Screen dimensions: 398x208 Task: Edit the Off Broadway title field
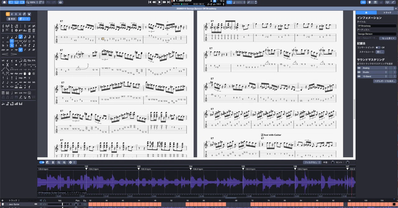(377, 26)
